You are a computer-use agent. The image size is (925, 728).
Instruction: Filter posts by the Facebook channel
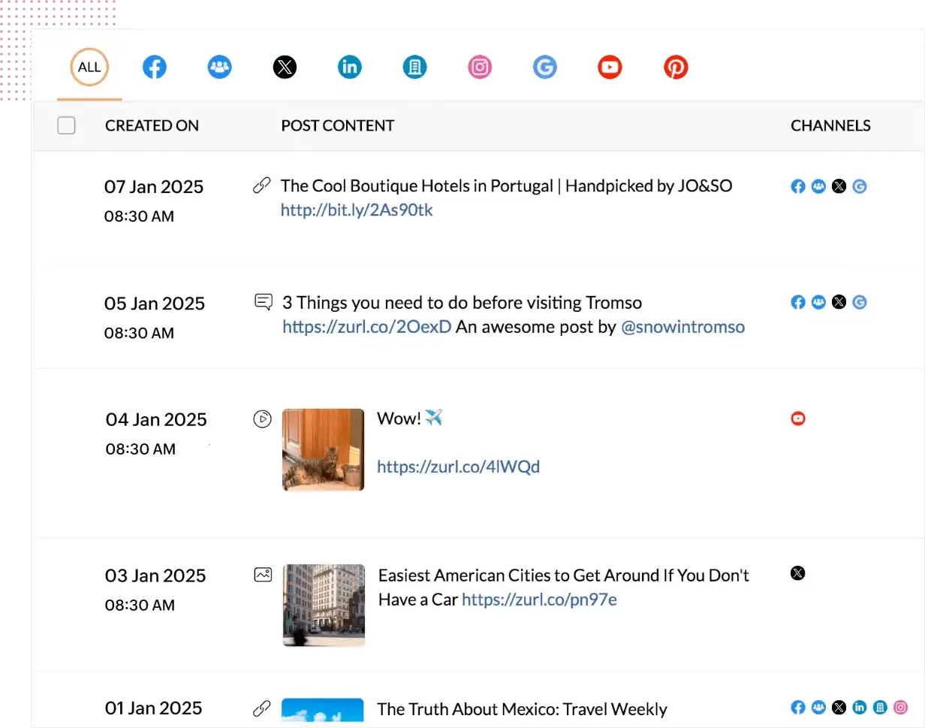pyautogui.click(x=155, y=67)
